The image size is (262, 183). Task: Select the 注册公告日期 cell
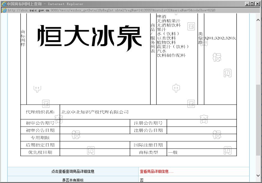tap(148, 130)
